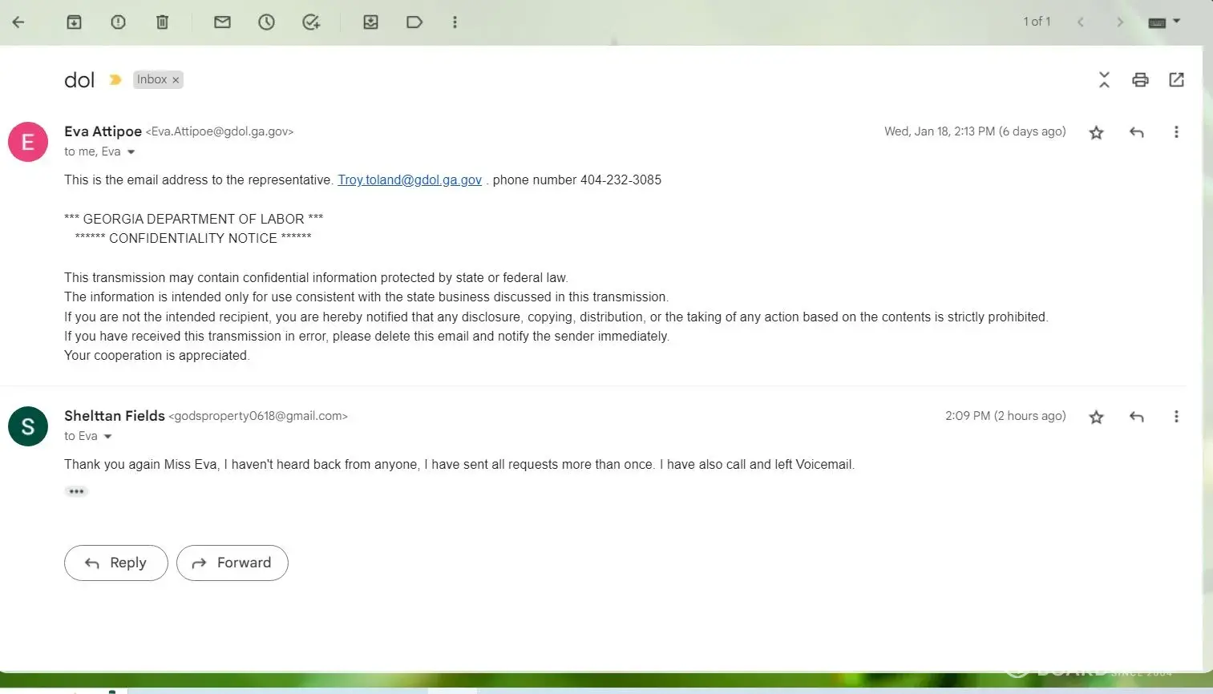
Task: Go to the older conversation arrow
Action: (1120, 22)
